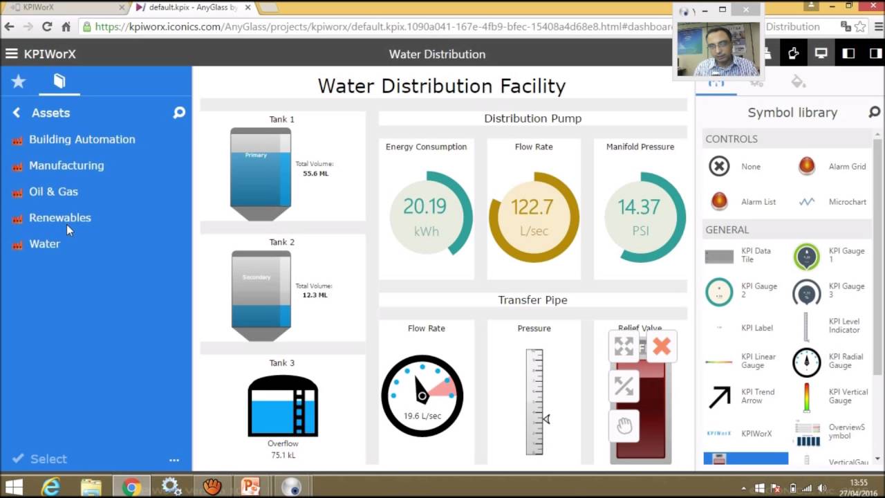Viewport: 885px width, 498px height.
Task: Click the Select checkmark button
Action: pyautogui.click(x=39, y=459)
